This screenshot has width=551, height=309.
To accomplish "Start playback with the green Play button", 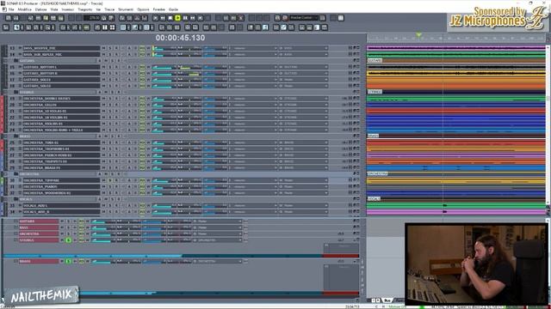I will pos(178,18).
